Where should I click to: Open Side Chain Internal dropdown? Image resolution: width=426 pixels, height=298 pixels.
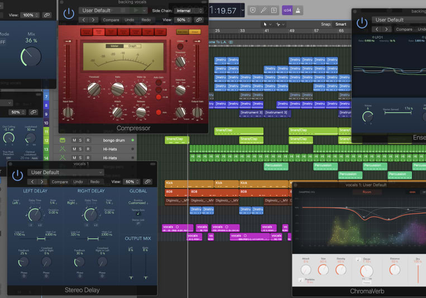(x=189, y=11)
